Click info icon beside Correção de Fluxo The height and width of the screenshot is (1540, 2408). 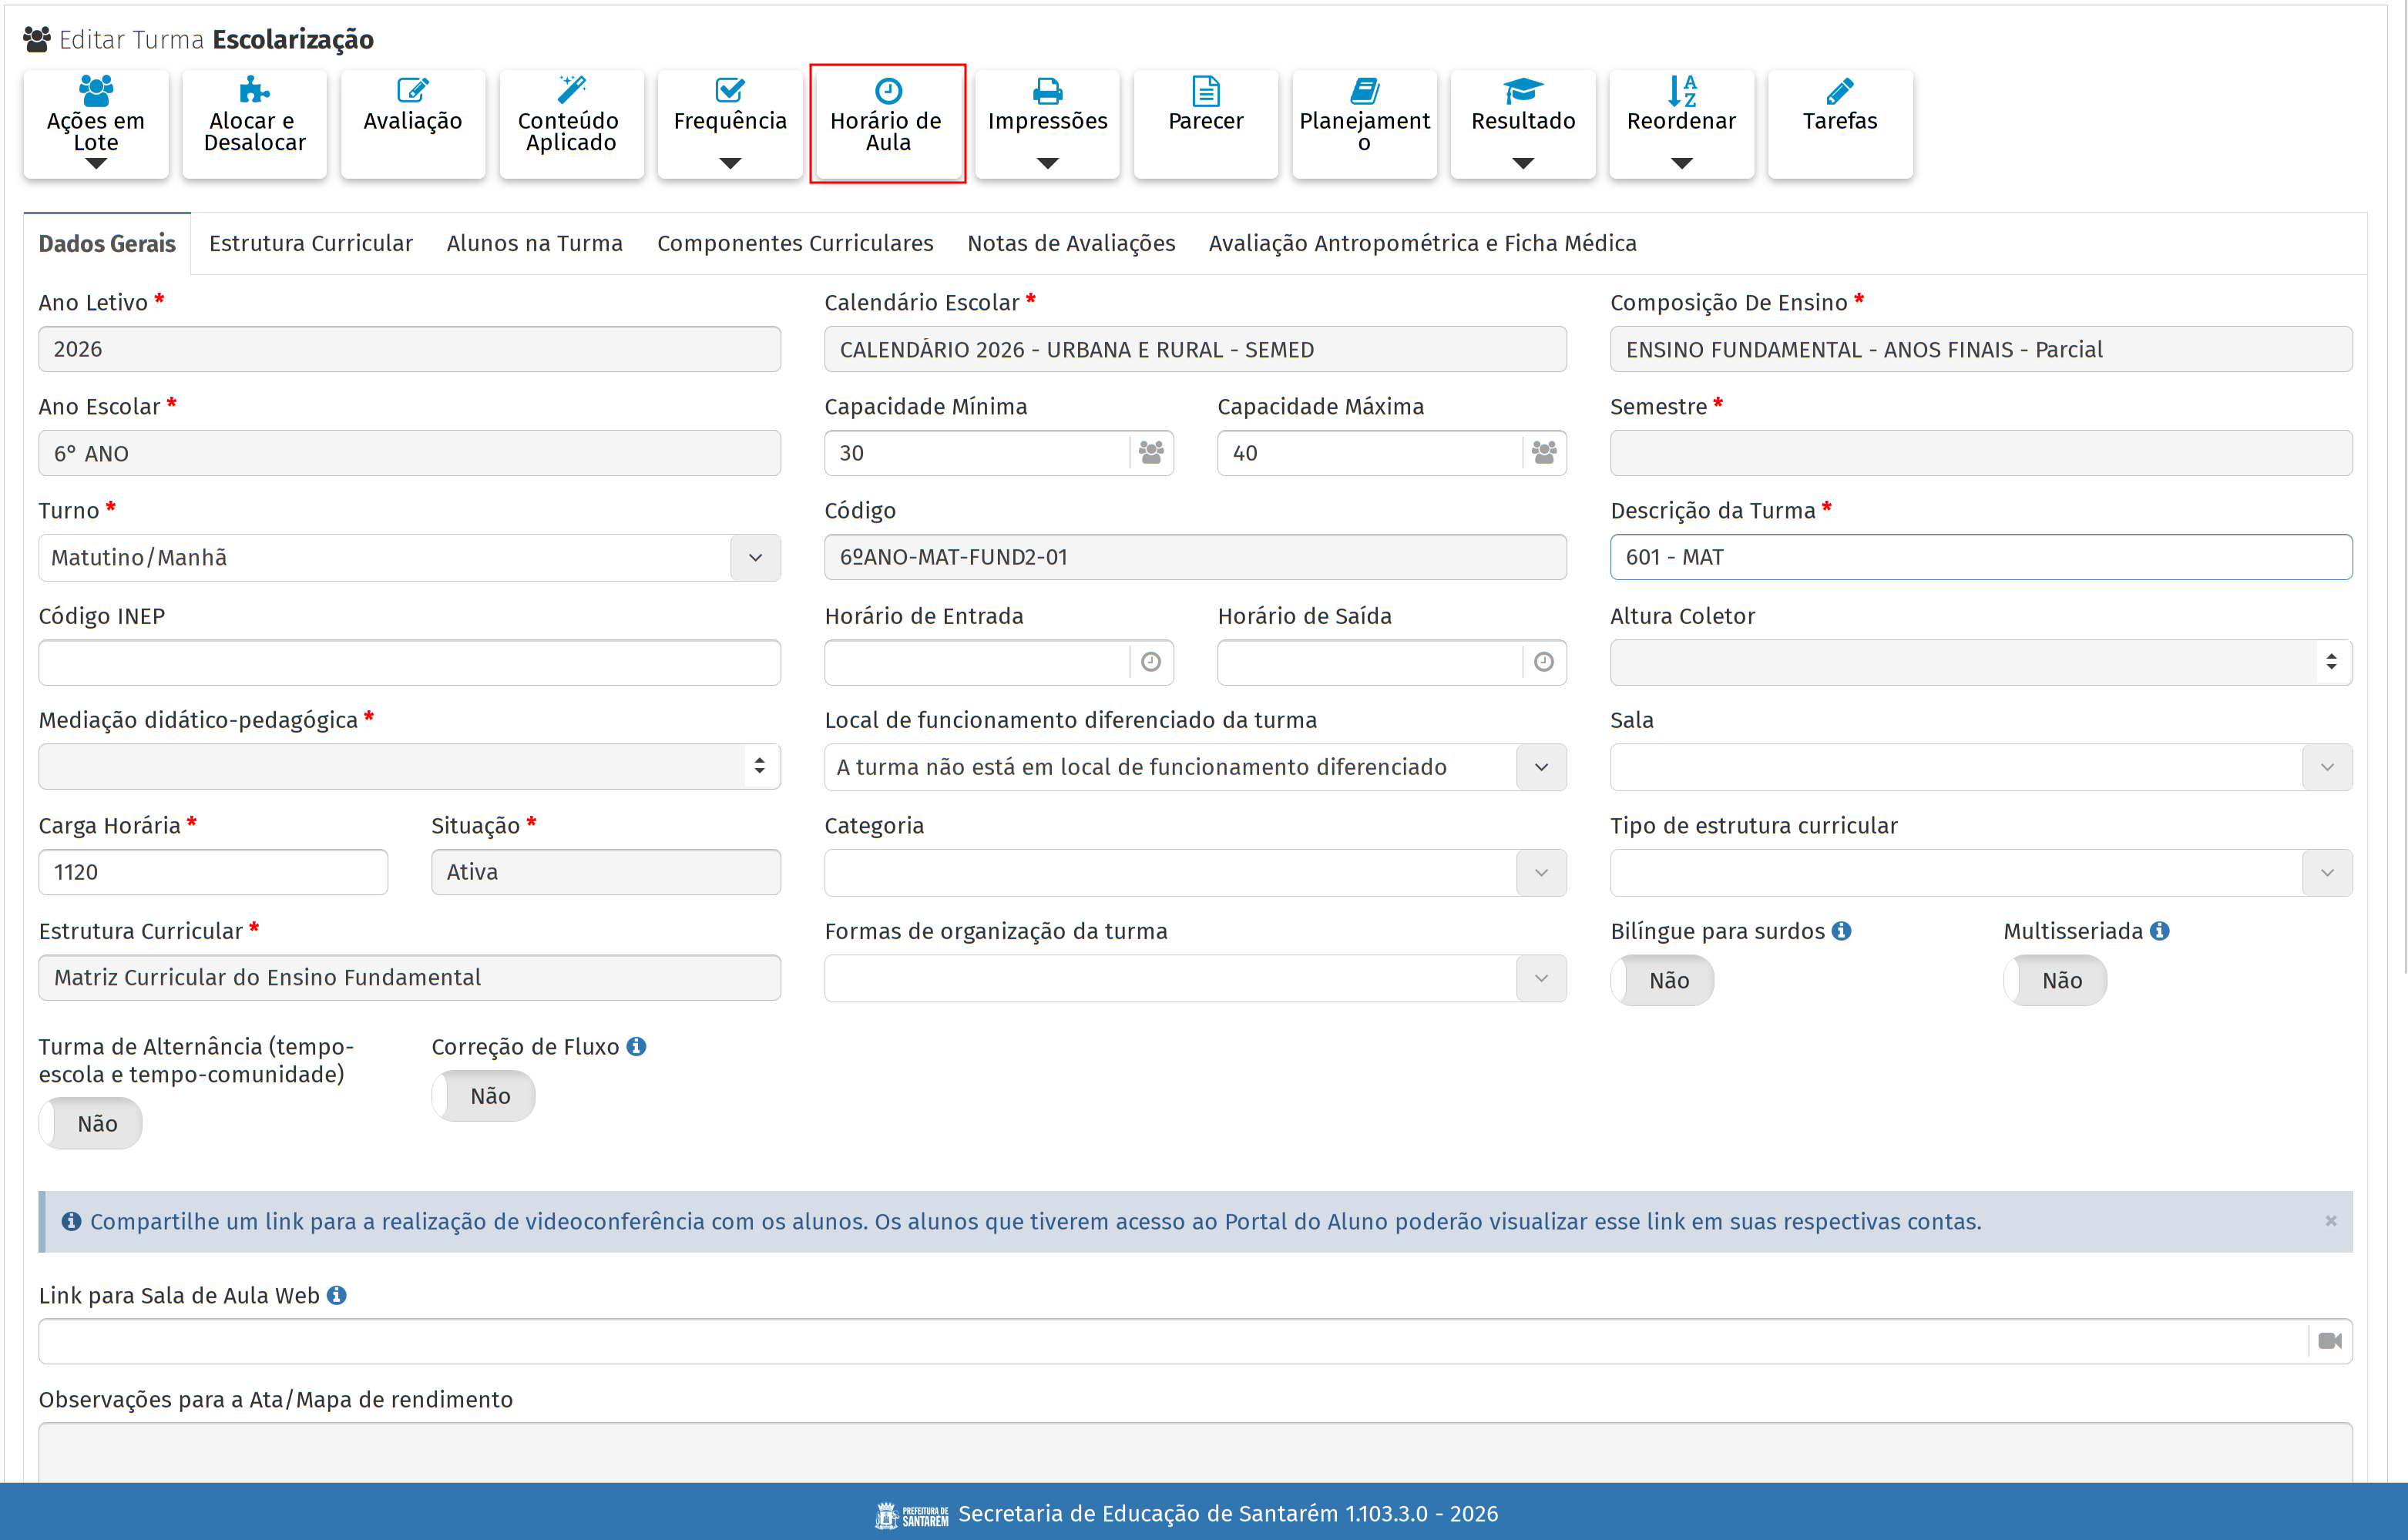636,1046
